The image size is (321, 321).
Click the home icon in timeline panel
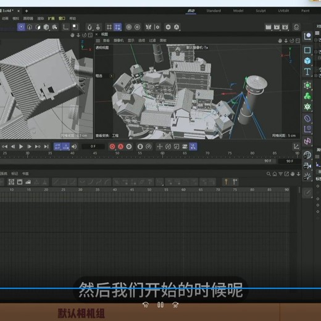275,174
